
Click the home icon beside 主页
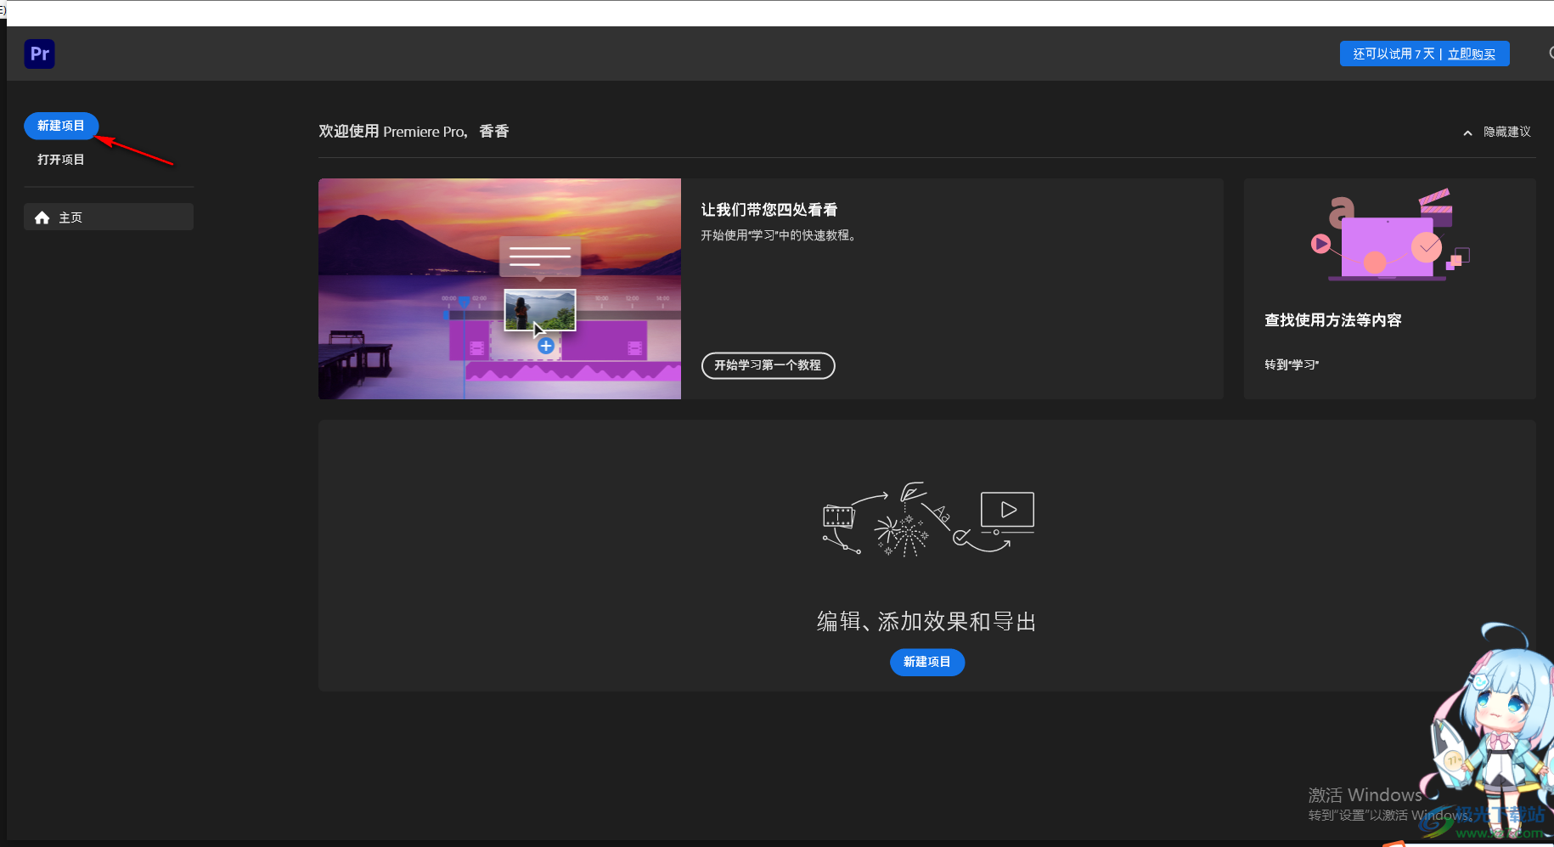point(42,217)
